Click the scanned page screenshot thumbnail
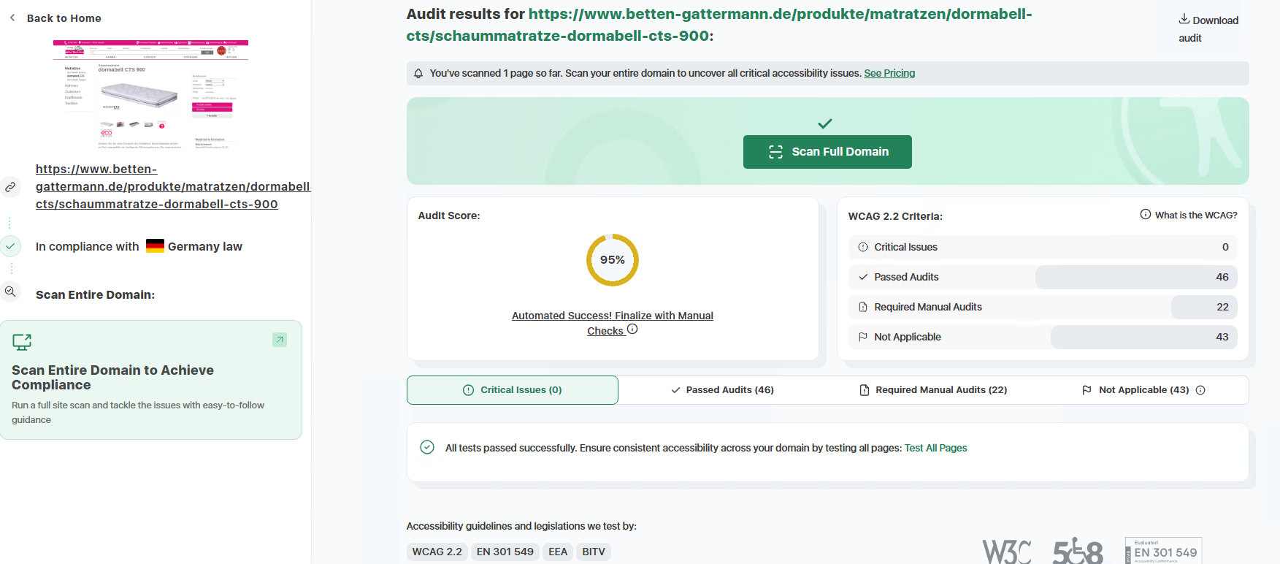The width and height of the screenshot is (1280, 564). 150,94
